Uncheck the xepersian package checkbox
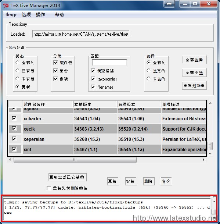The image size is (220, 224). (x=14, y=139)
